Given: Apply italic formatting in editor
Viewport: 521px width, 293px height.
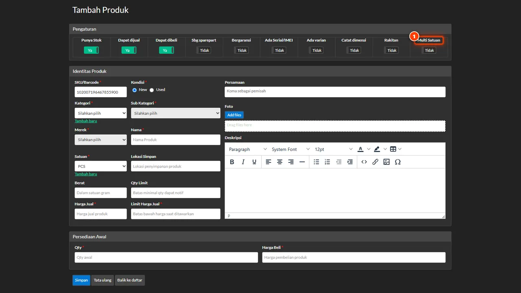Looking at the screenshot, I should (x=243, y=162).
